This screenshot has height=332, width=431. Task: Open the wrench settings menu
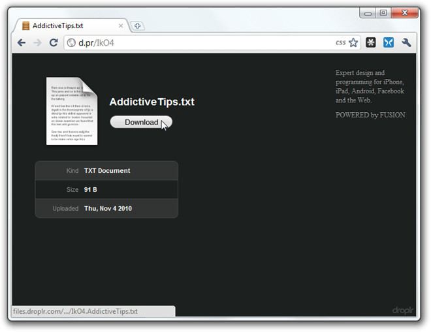(406, 42)
